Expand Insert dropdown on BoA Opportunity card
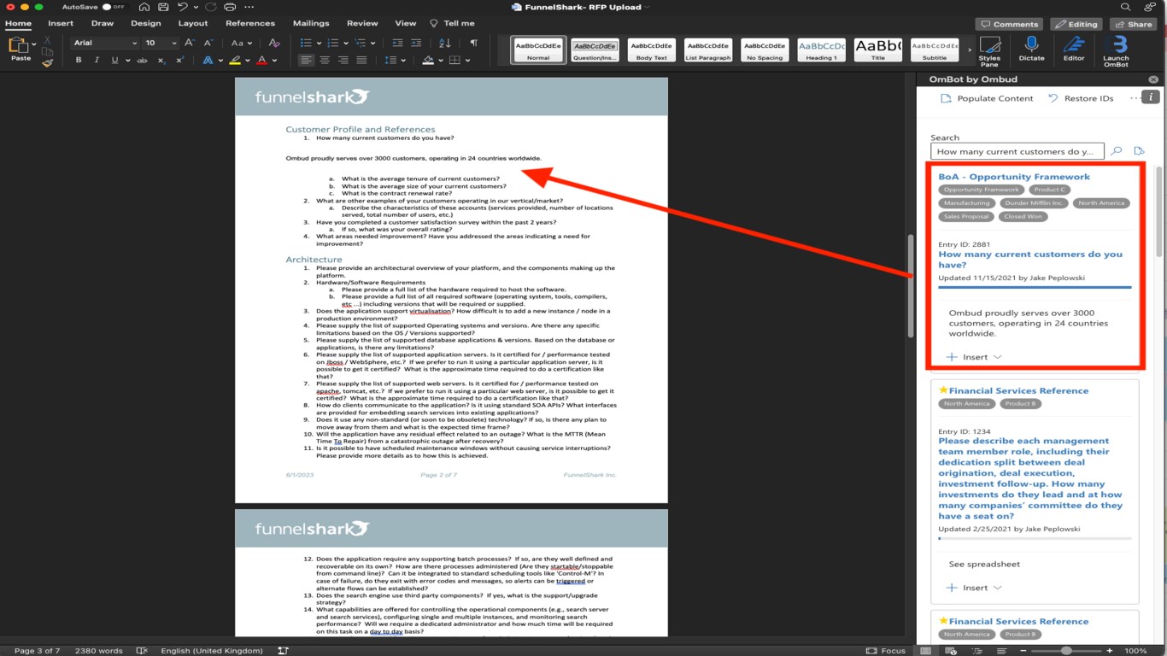Screen dimensions: 1167x656 997,357
